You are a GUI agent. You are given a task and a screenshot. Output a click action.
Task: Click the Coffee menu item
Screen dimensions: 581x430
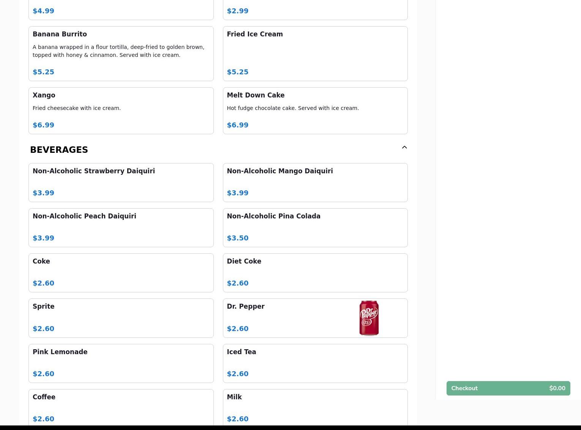click(x=121, y=407)
